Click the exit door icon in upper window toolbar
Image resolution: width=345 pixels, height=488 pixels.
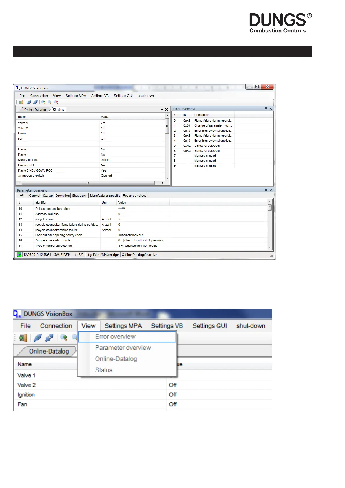(21, 102)
